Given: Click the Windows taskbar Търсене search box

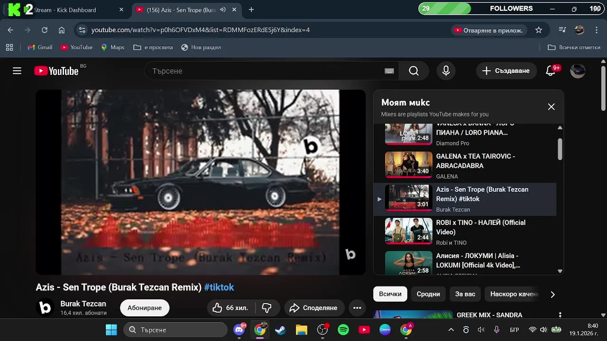Looking at the screenshot, I should [x=175, y=330].
